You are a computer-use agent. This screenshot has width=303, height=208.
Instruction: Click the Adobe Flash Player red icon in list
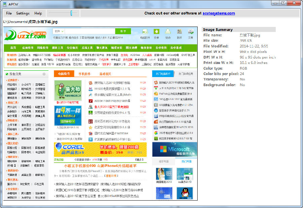coord(91,101)
